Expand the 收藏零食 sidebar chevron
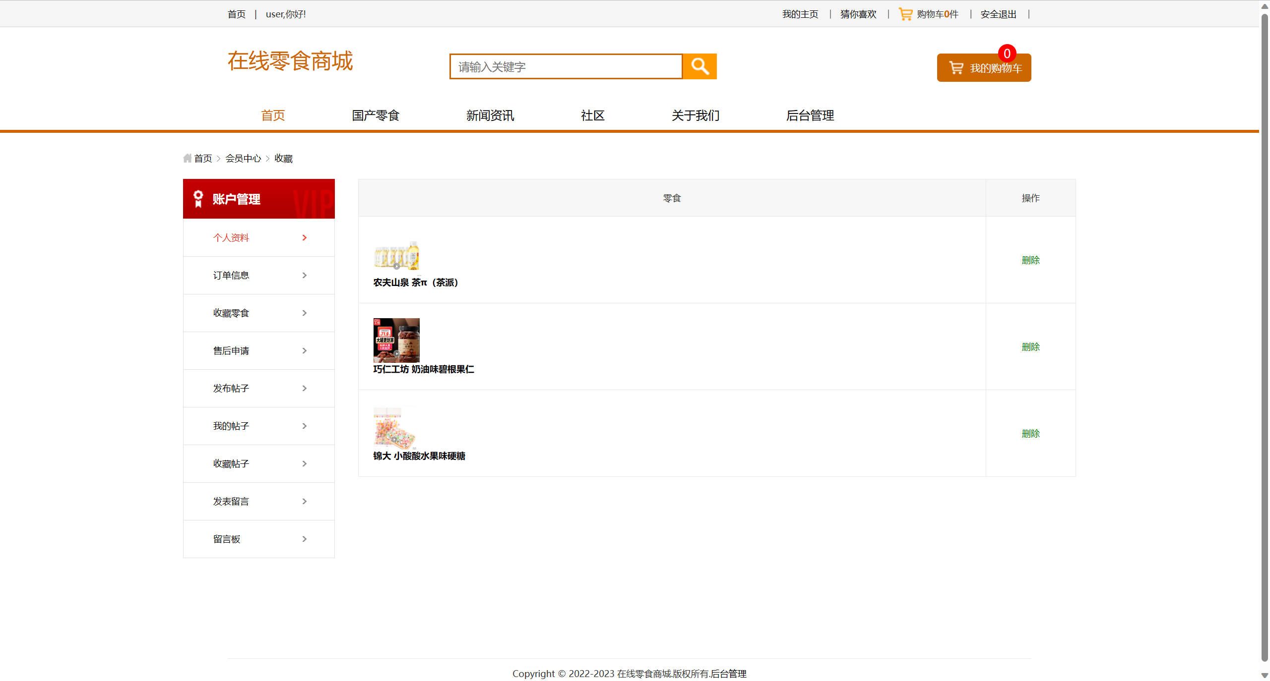Screen dimensions: 1270x681 click(304, 313)
